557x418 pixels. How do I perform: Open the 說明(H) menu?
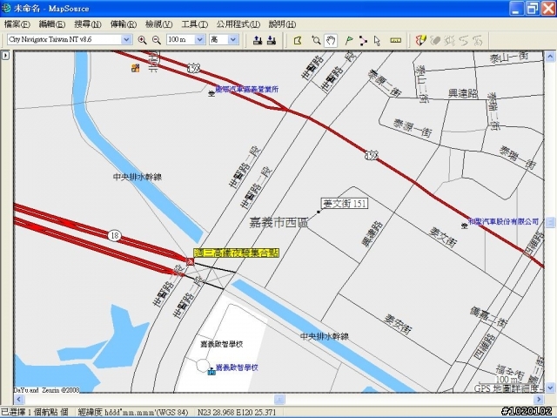pyautogui.click(x=282, y=24)
